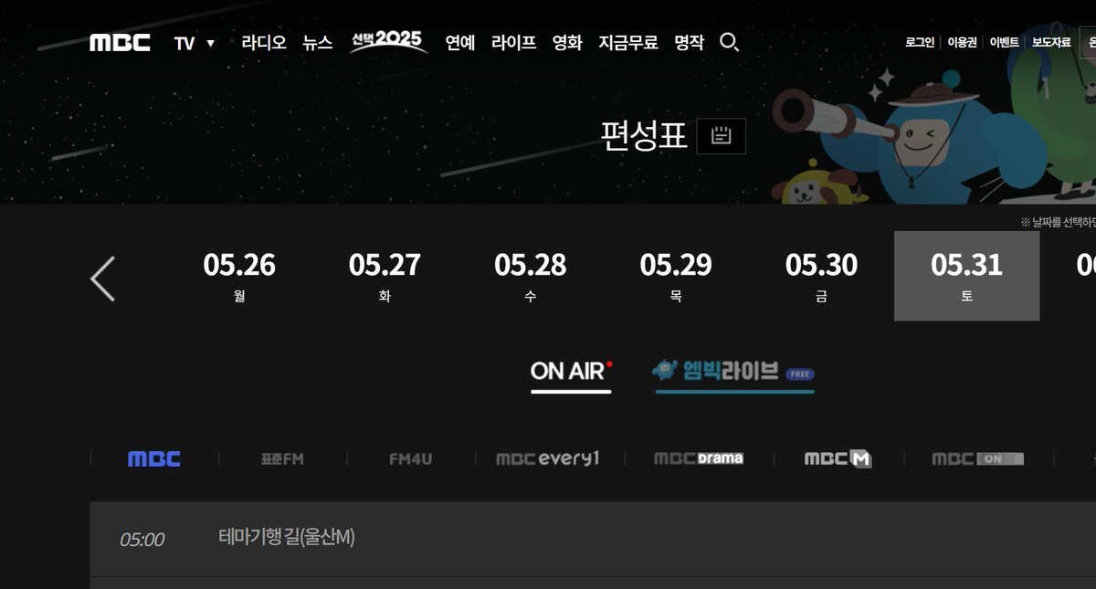Select date 05.30 금
Screen dimensions: 1096x589
click(821, 276)
